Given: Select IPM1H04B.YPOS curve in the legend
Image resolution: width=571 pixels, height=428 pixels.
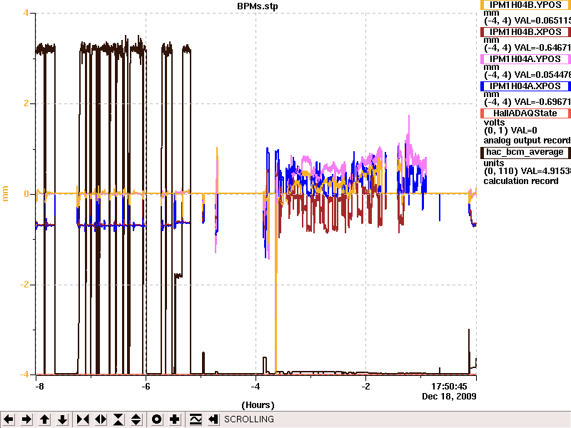Looking at the screenshot, I should tap(525, 5).
